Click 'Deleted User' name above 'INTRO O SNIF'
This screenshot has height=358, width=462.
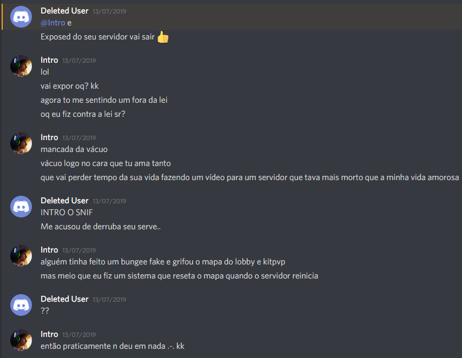coord(64,201)
